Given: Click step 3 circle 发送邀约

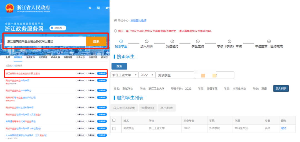Looking at the screenshot, I should click(172, 41).
